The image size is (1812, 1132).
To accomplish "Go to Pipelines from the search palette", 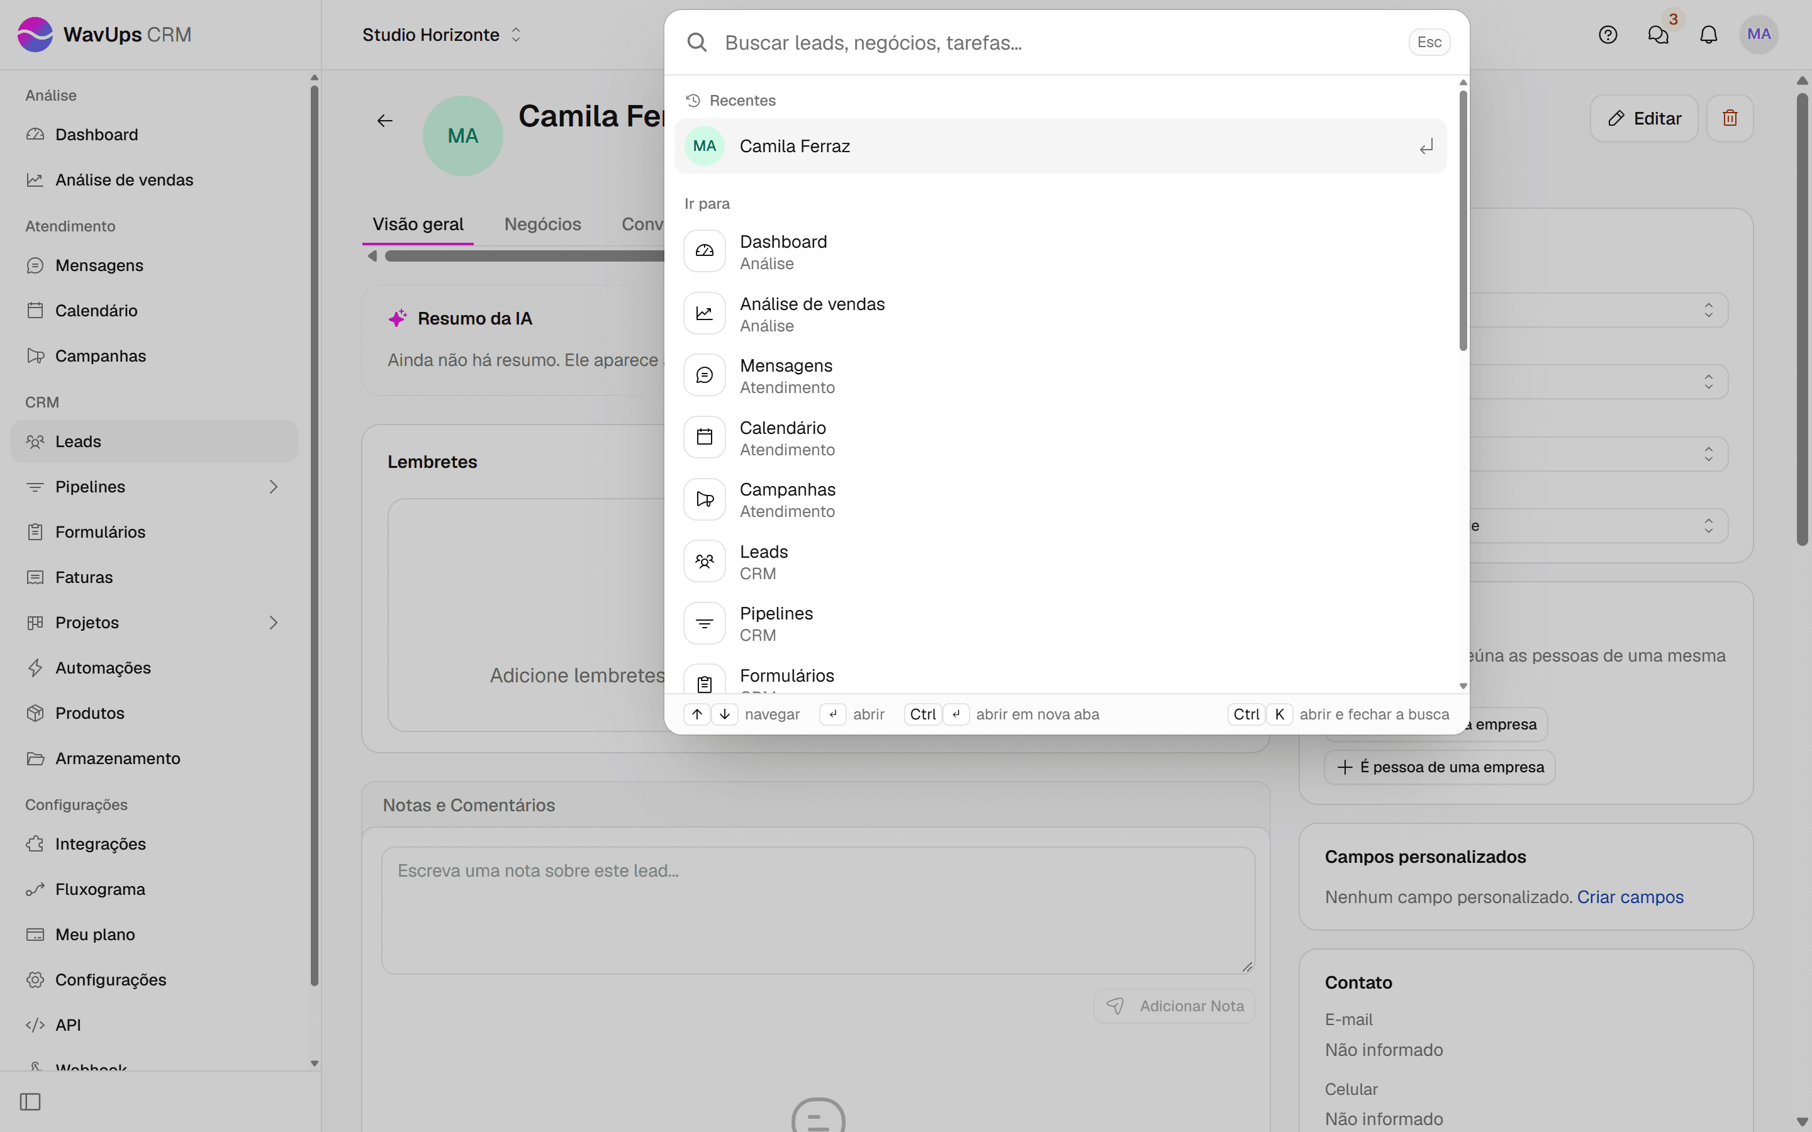I will (x=1060, y=624).
